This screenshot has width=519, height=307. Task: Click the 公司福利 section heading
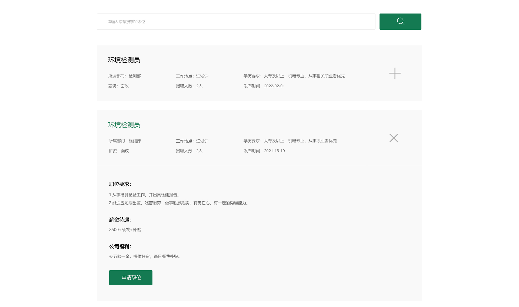tap(120, 246)
